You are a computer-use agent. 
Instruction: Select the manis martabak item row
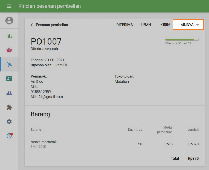point(78,144)
